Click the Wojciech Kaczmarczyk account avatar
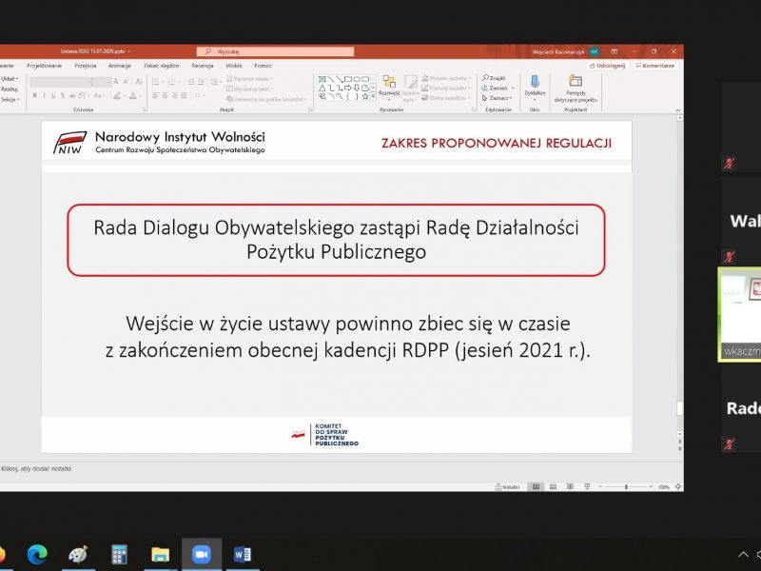 pos(594,51)
